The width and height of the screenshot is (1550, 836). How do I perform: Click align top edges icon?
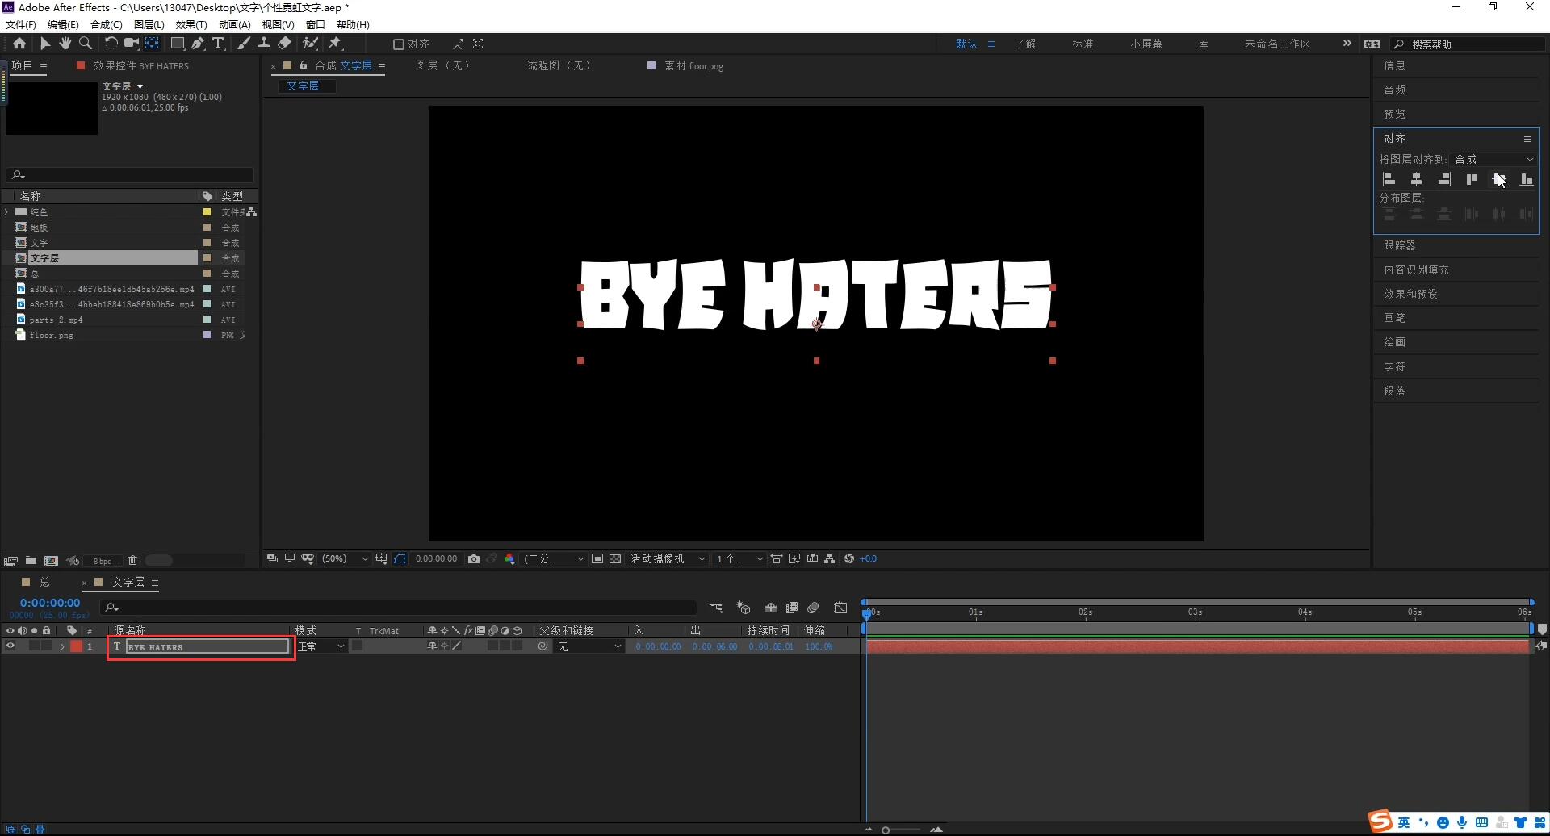click(1472, 179)
